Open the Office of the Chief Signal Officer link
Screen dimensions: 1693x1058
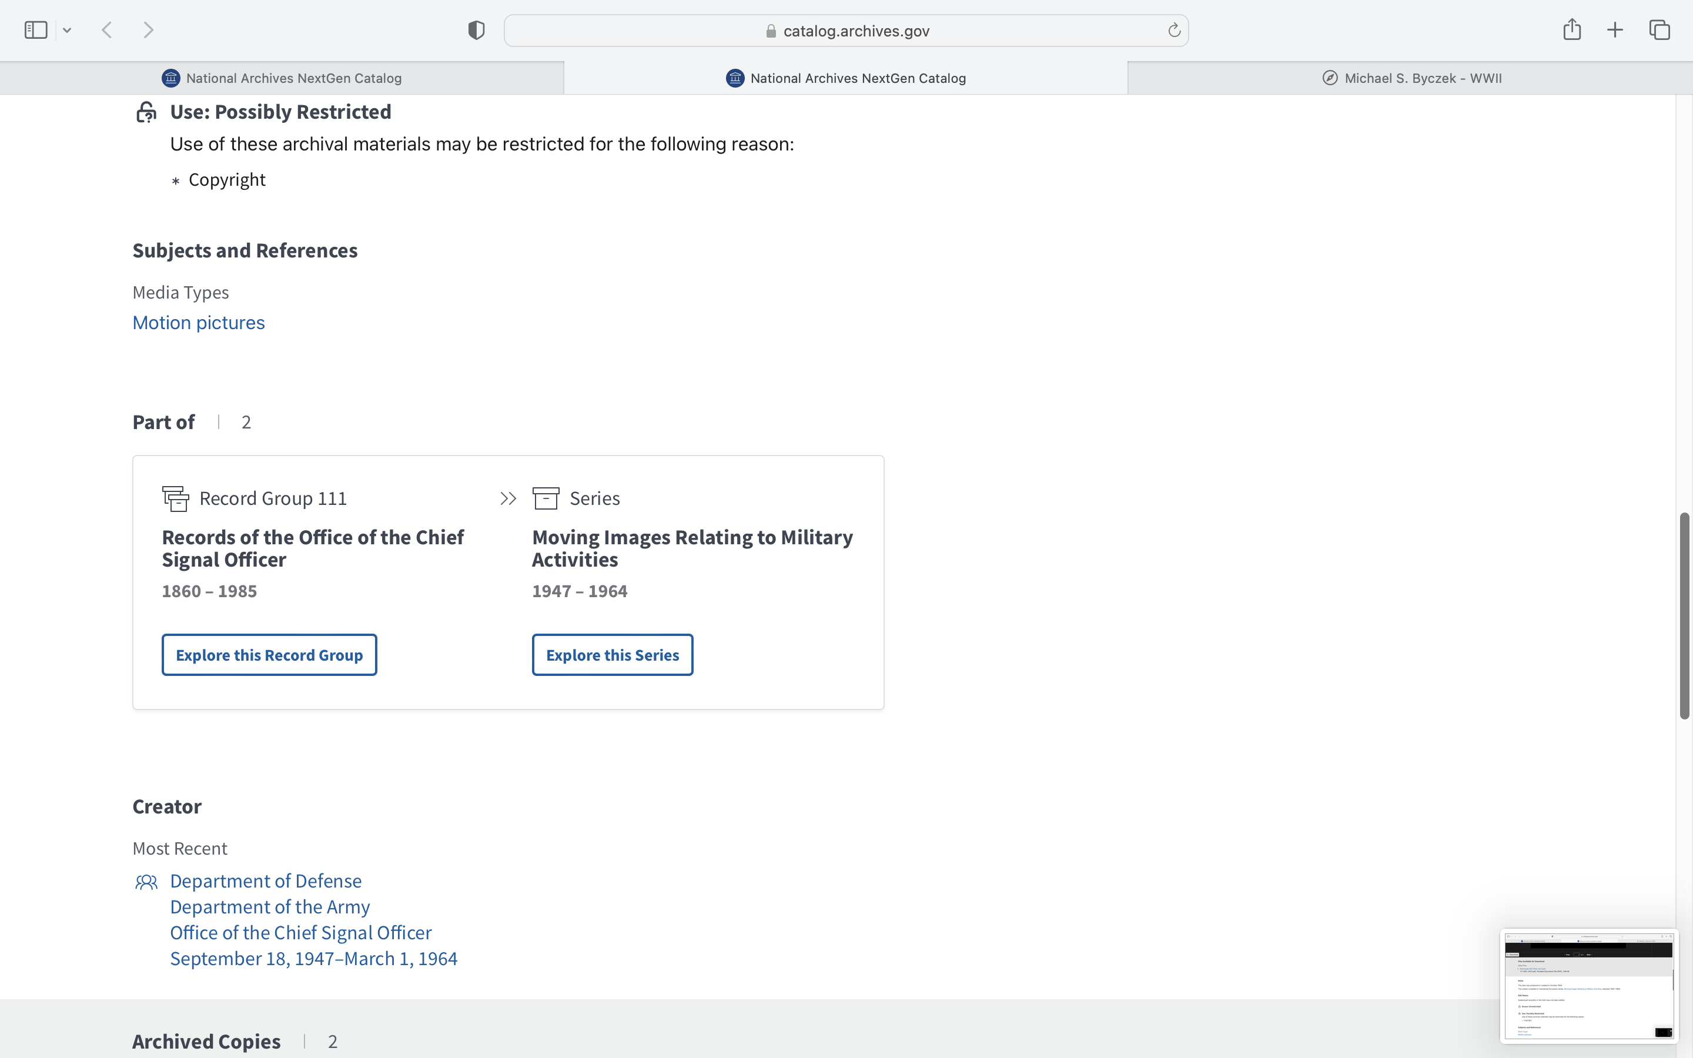301,933
